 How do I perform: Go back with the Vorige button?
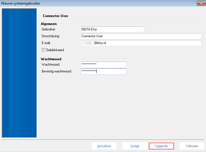pyautogui.click(x=135, y=146)
